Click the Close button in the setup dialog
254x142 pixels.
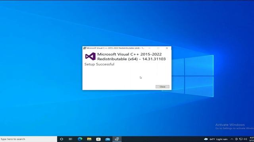[162, 87]
